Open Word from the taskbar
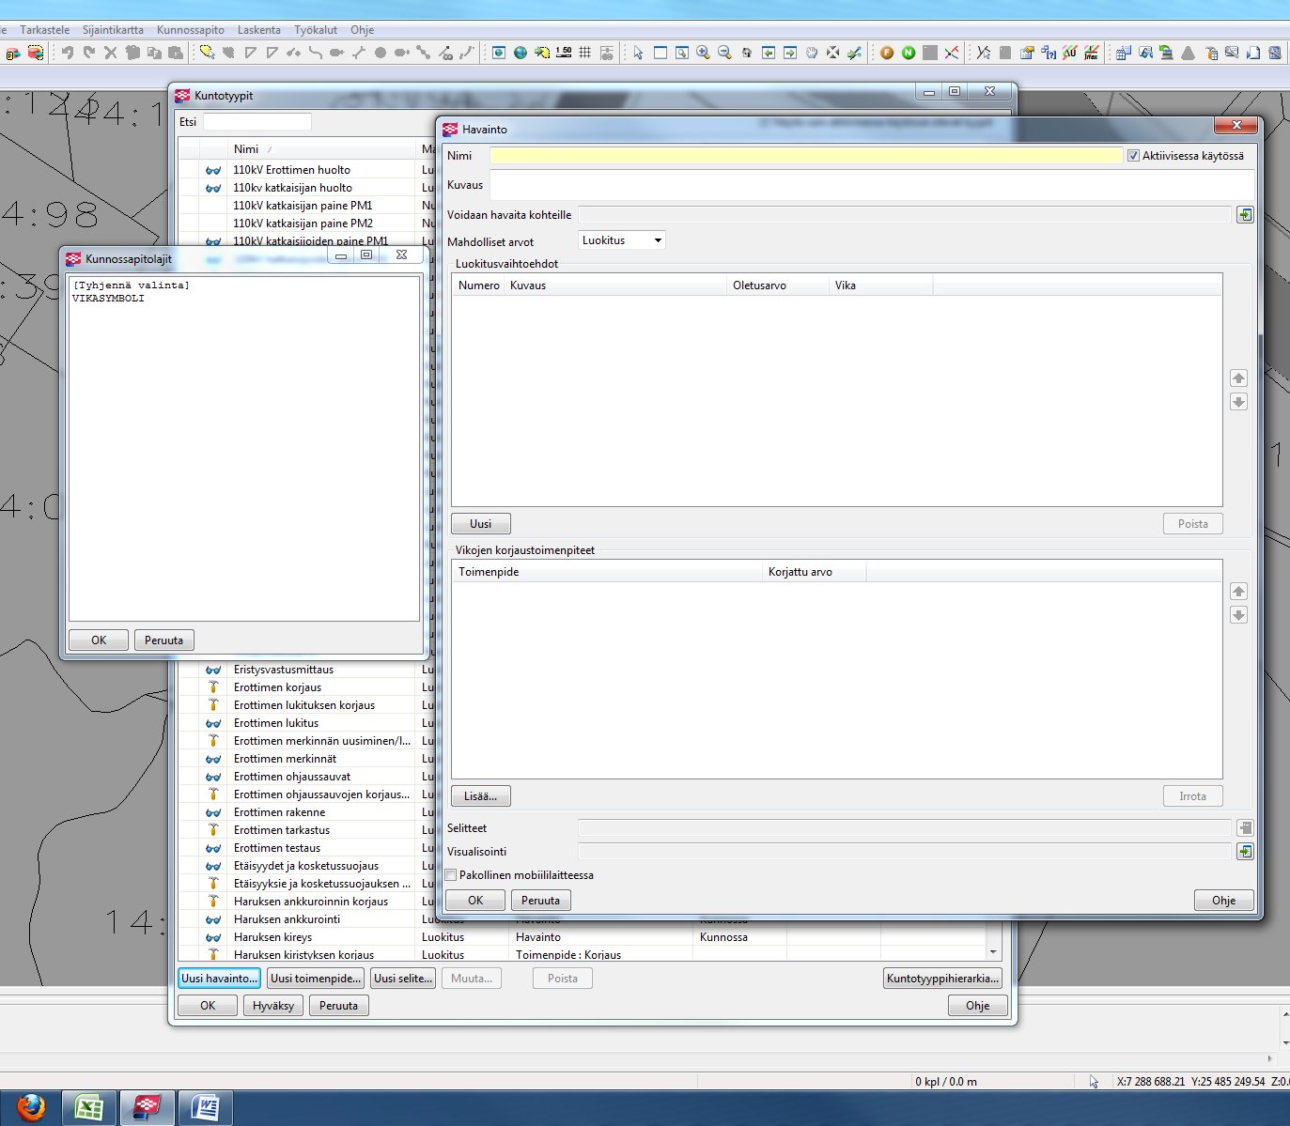The height and width of the screenshot is (1126, 1290). pos(206,1108)
